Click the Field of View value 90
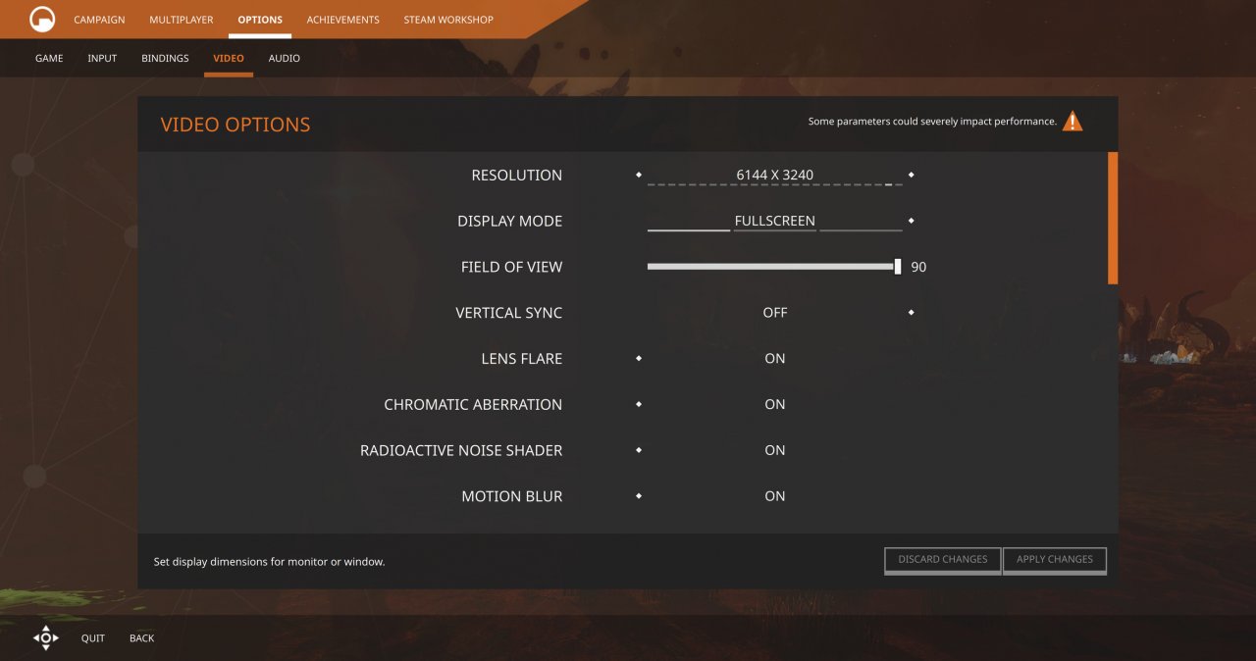This screenshot has width=1256, height=661. (x=918, y=267)
